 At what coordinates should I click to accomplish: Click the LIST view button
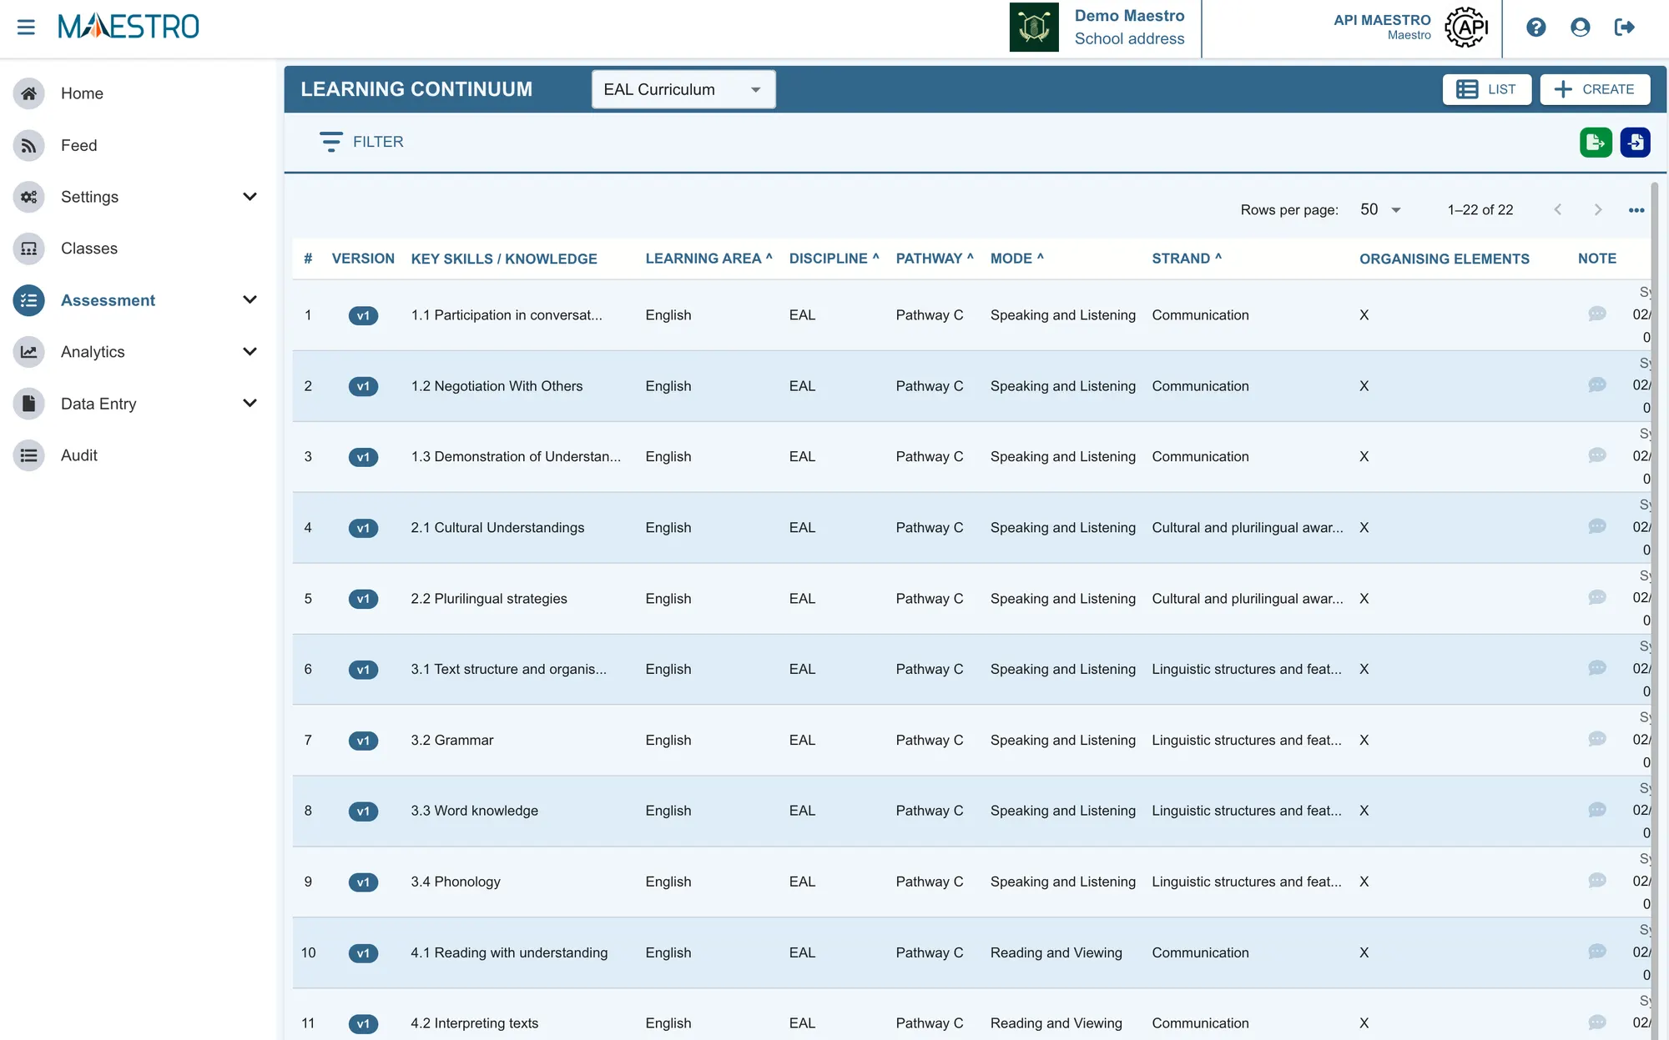(x=1486, y=89)
